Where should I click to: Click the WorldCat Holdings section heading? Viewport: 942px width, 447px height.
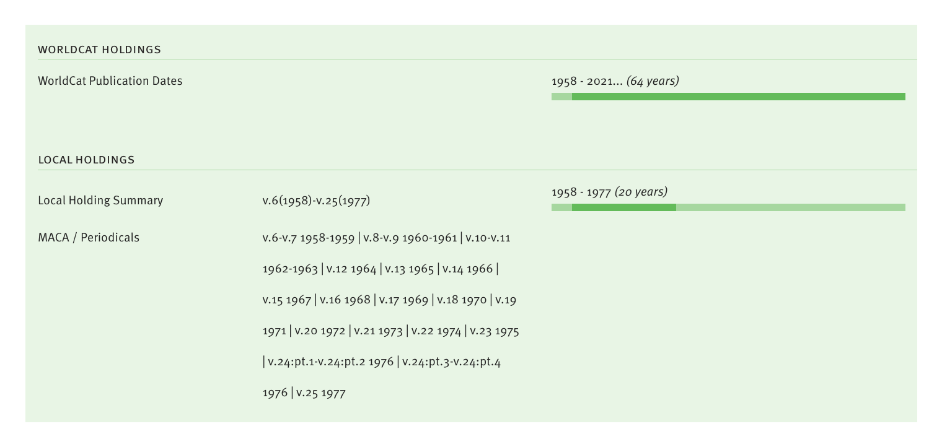(99, 50)
